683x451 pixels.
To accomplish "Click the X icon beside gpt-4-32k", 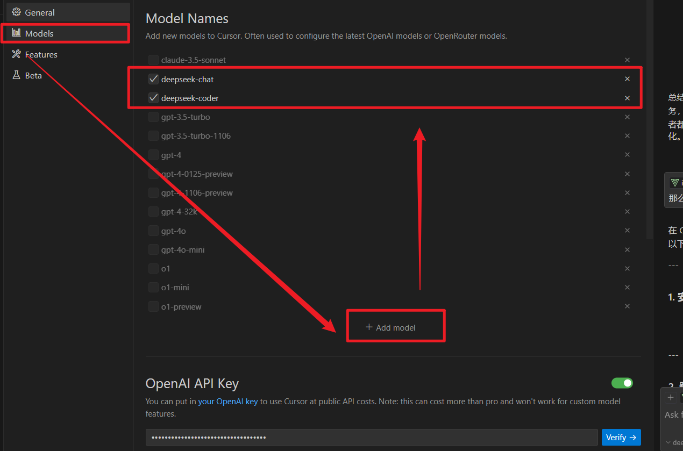I will [627, 212].
